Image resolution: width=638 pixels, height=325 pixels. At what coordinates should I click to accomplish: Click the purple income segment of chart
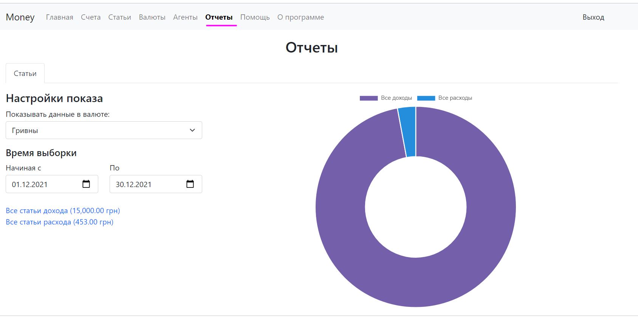(x=416, y=283)
